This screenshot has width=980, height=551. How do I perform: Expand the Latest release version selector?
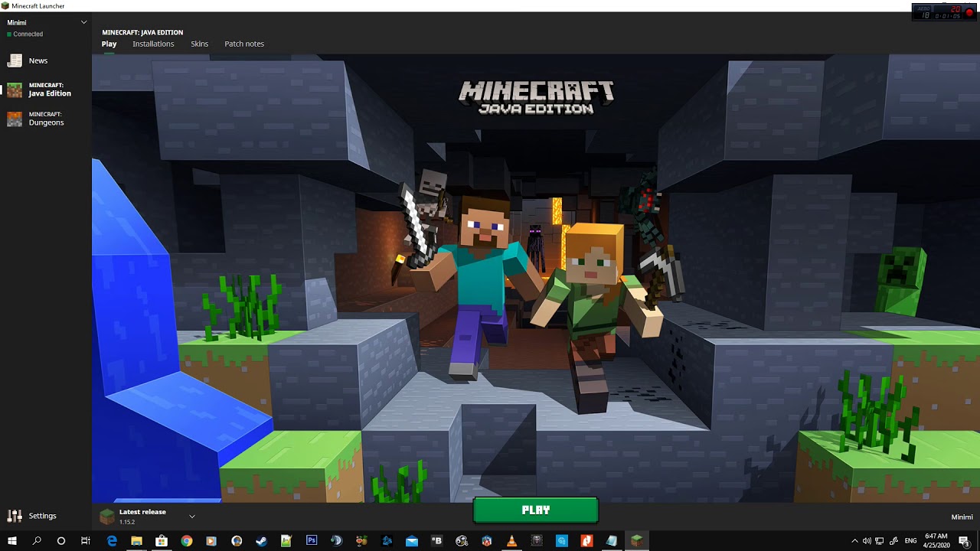pyautogui.click(x=192, y=517)
